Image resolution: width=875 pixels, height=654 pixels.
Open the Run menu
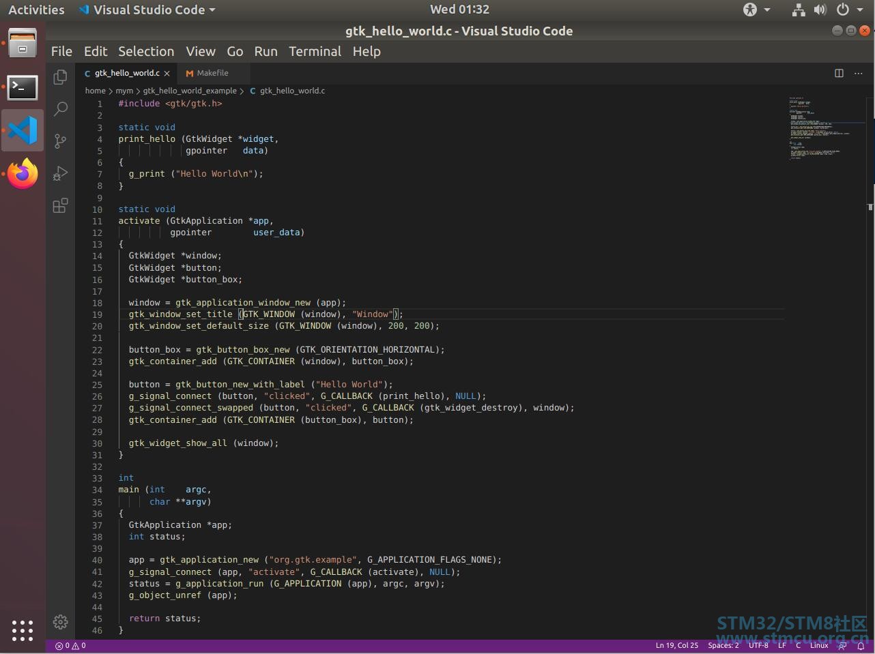(266, 51)
